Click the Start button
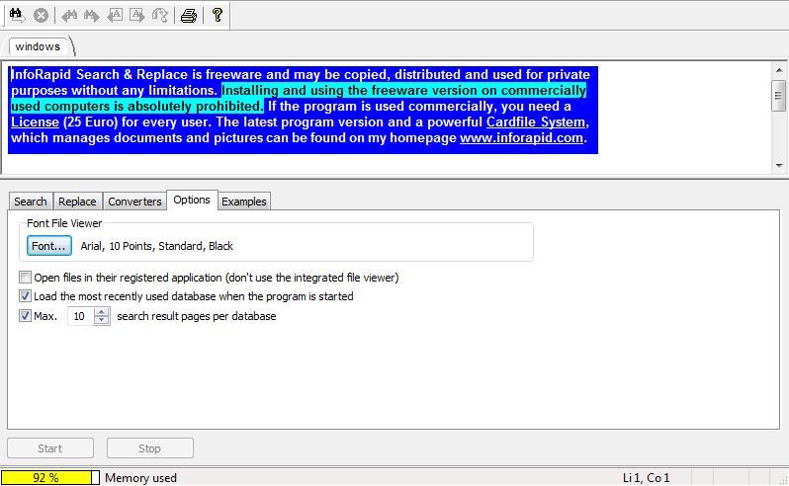The width and height of the screenshot is (789, 486). tap(50, 448)
